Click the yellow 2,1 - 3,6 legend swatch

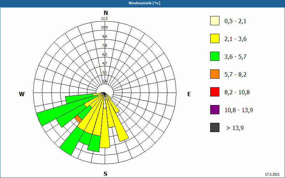(x=215, y=38)
